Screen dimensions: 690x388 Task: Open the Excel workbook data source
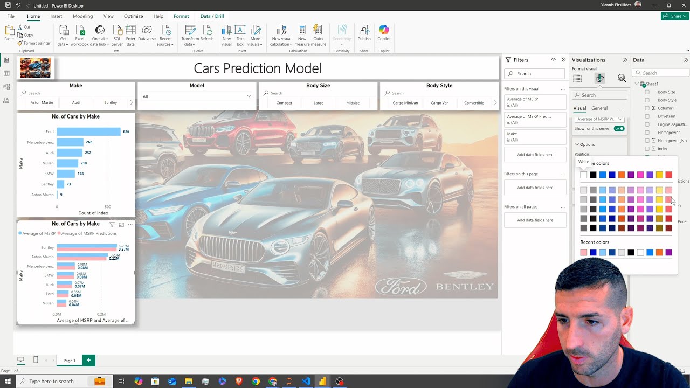pos(80,36)
